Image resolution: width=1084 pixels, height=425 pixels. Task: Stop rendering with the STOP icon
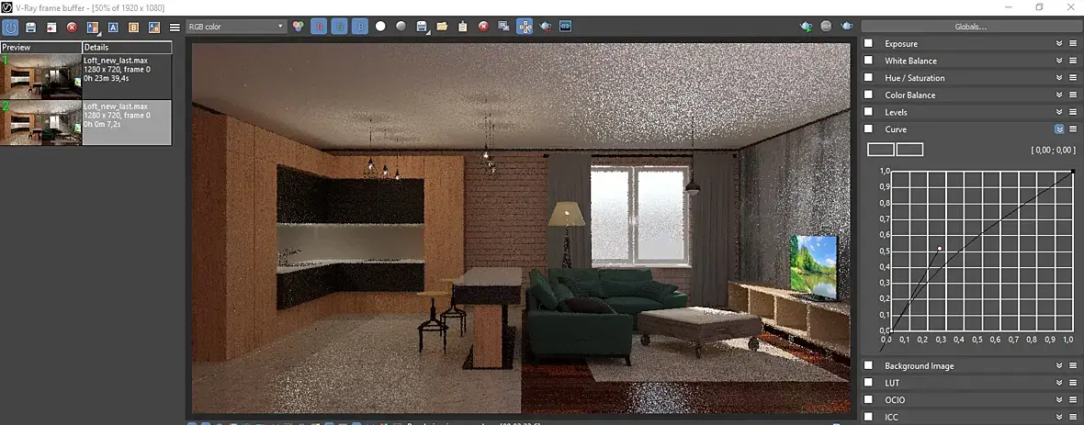[826, 27]
